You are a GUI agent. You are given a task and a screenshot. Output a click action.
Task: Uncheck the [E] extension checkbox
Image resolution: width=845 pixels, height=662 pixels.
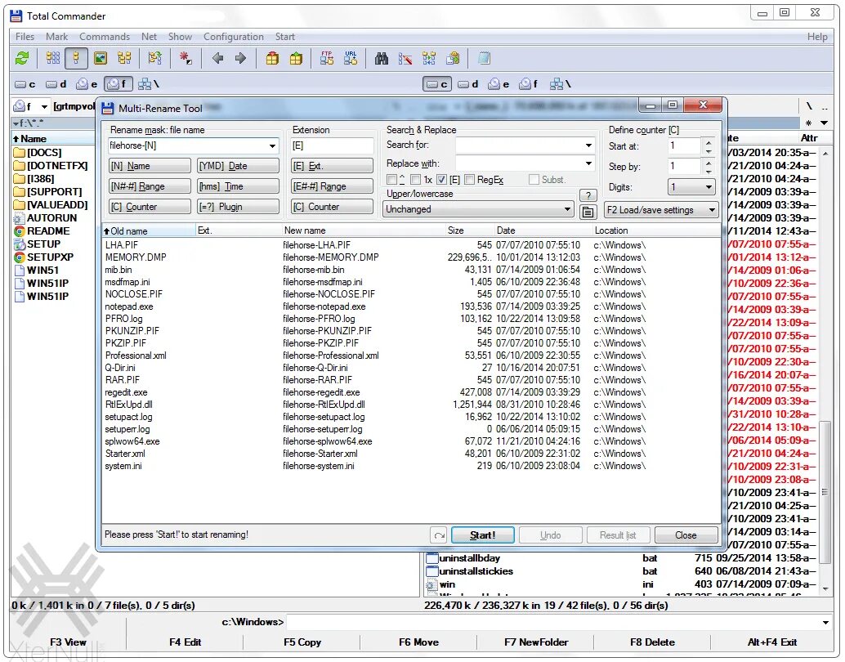click(441, 180)
